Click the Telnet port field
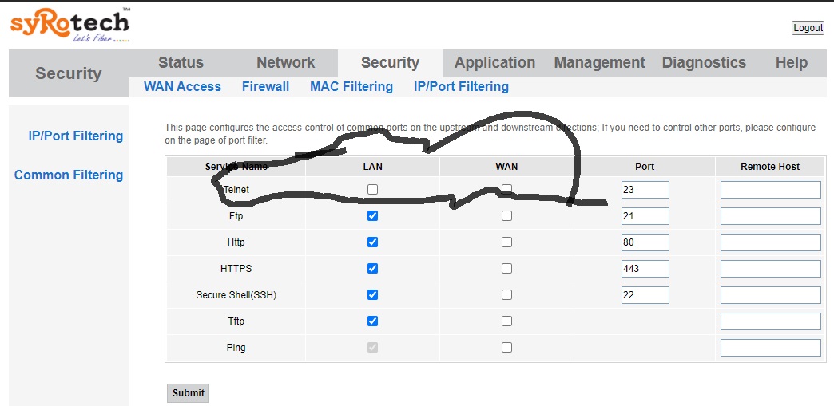The image size is (834, 406). (x=645, y=190)
